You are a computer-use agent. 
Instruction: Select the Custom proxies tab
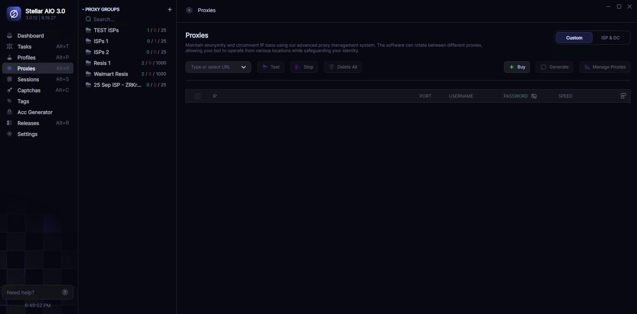(574, 38)
